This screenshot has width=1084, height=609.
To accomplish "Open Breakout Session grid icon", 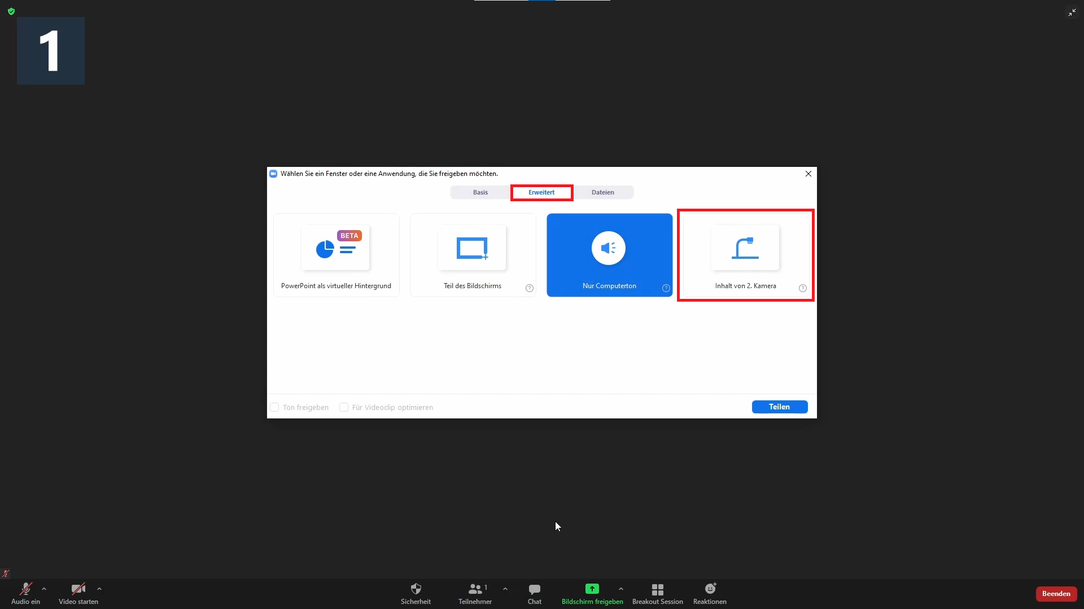I will point(657,589).
